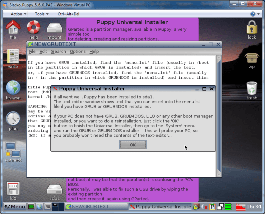
Task: Click 'Puppy has been installed to sda1' text
Action: tap(119, 97)
